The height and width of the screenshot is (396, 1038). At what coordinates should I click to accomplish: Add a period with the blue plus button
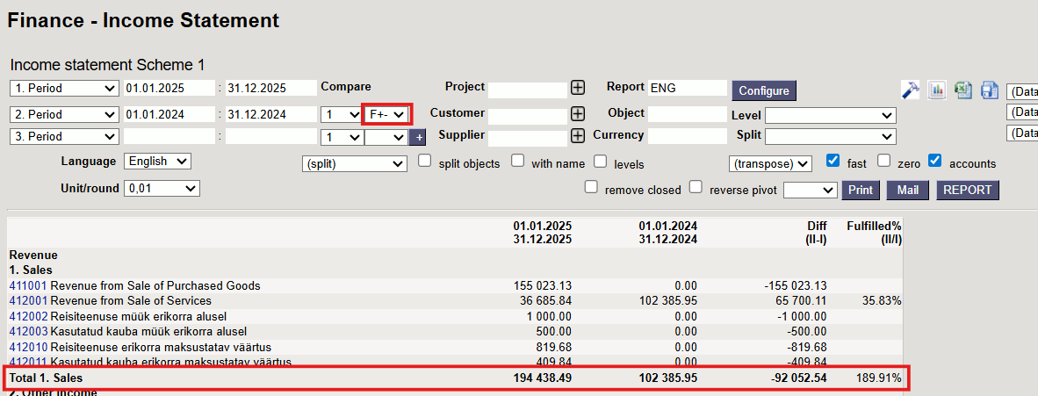(418, 137)
